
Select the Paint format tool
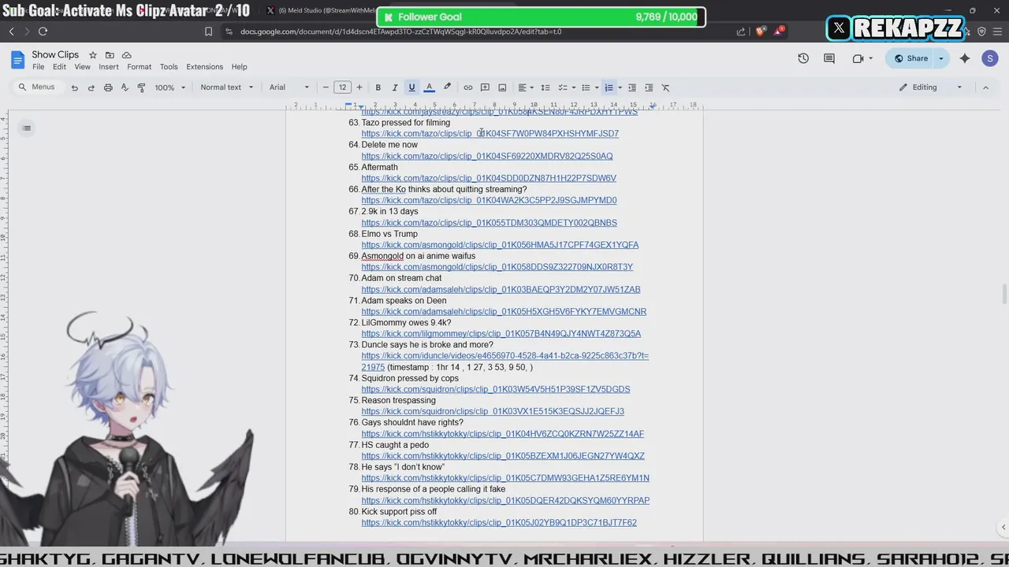point(141,87)
